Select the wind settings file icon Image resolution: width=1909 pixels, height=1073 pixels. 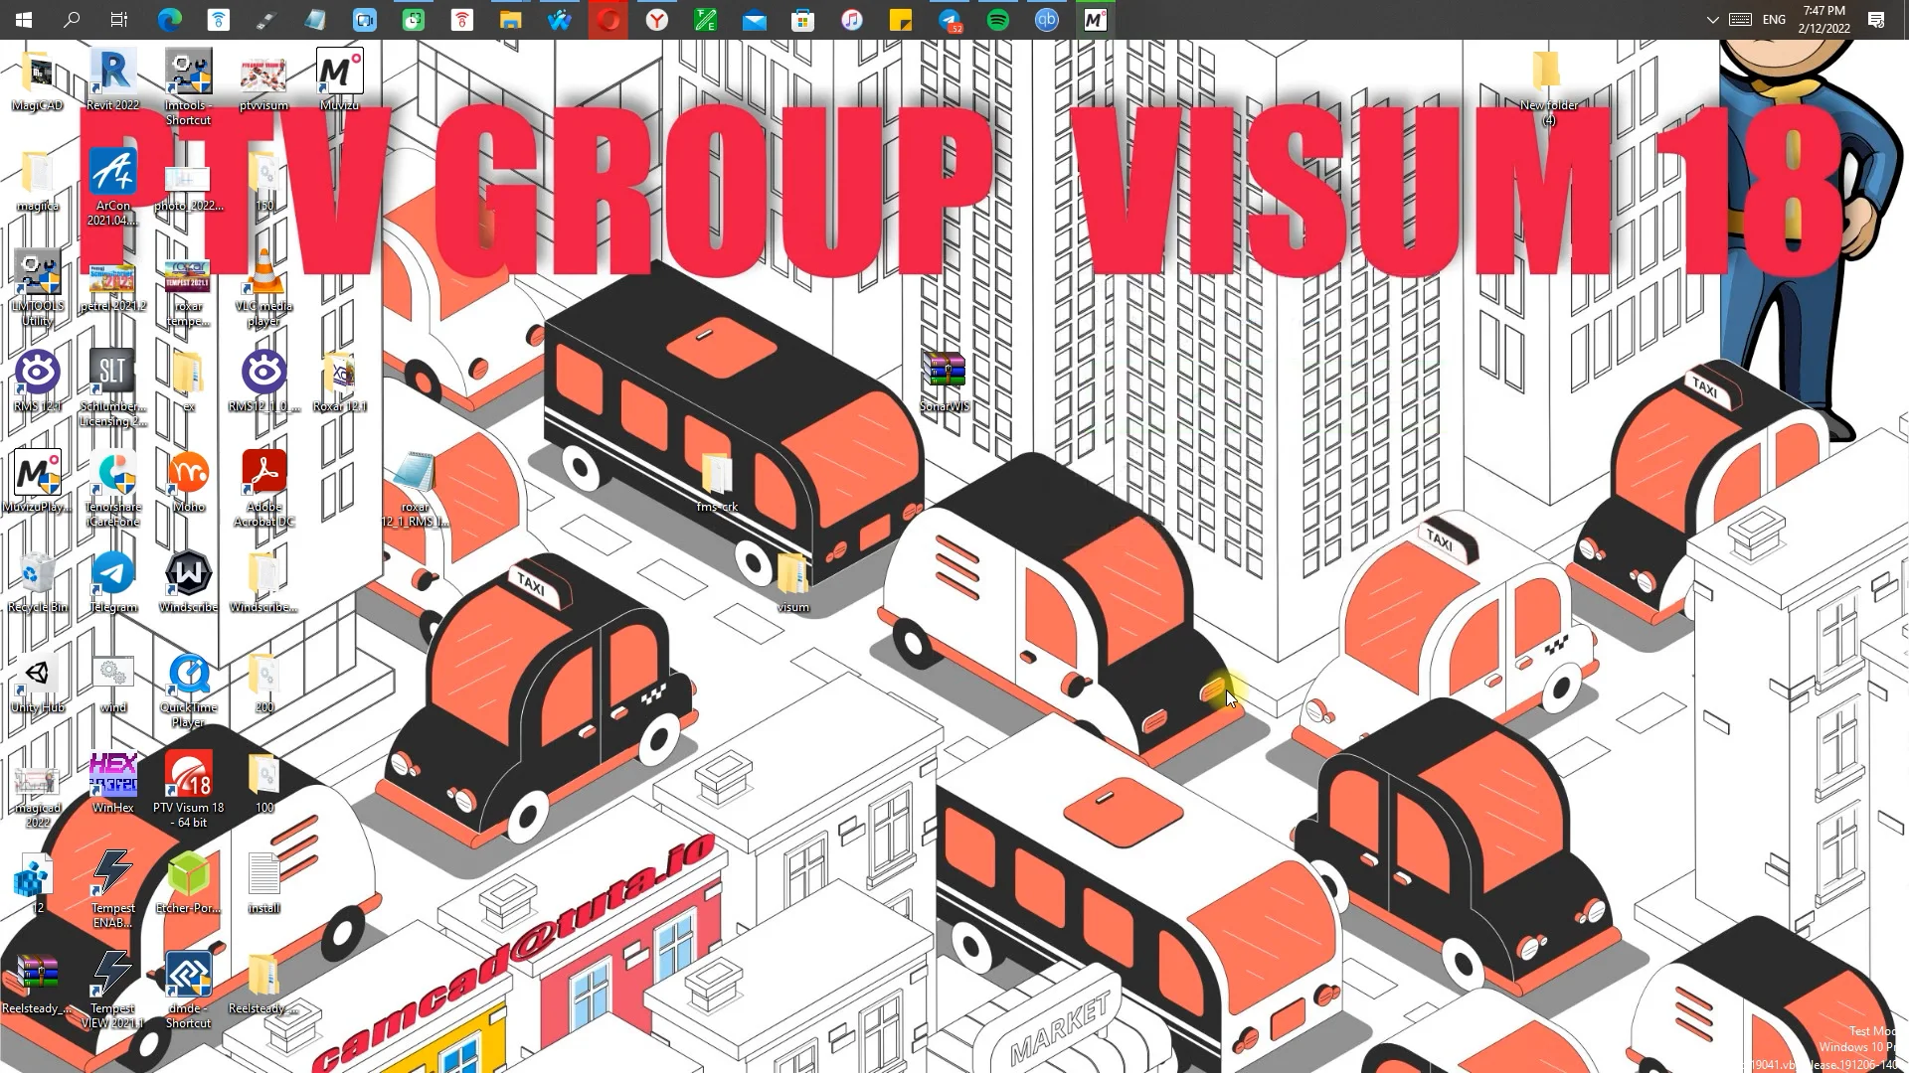112,683
